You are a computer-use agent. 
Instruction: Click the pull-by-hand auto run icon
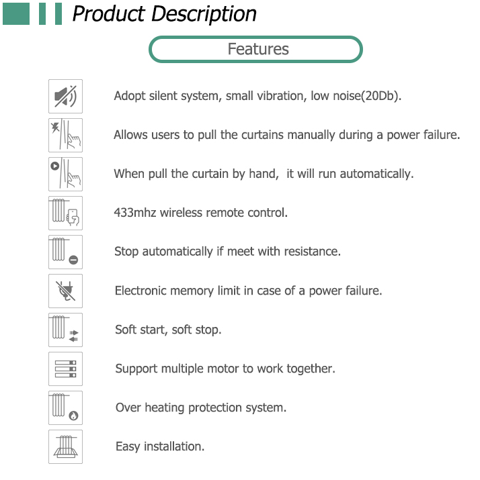[x=65, y=174]
